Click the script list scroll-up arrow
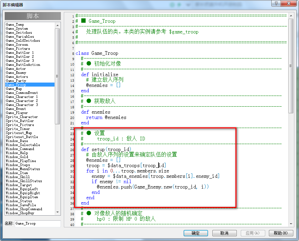This screenshot has width=299, height=241. point(58,25)
